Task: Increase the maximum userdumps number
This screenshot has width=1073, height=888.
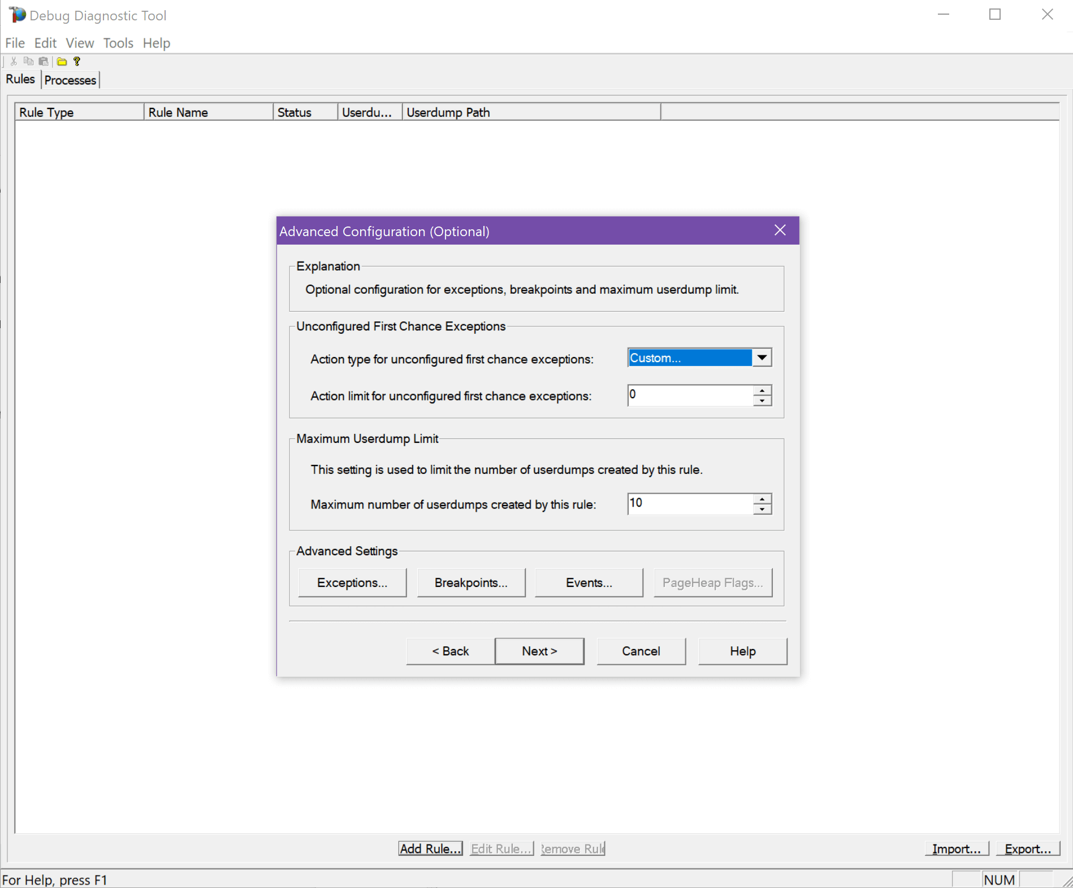Action: 763,499
